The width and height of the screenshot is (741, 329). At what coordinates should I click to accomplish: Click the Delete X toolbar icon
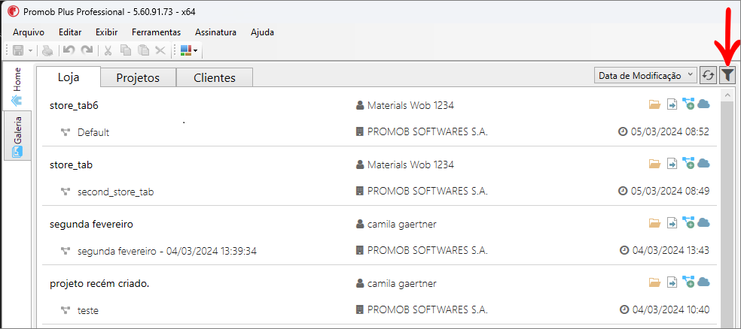[160, 50]
